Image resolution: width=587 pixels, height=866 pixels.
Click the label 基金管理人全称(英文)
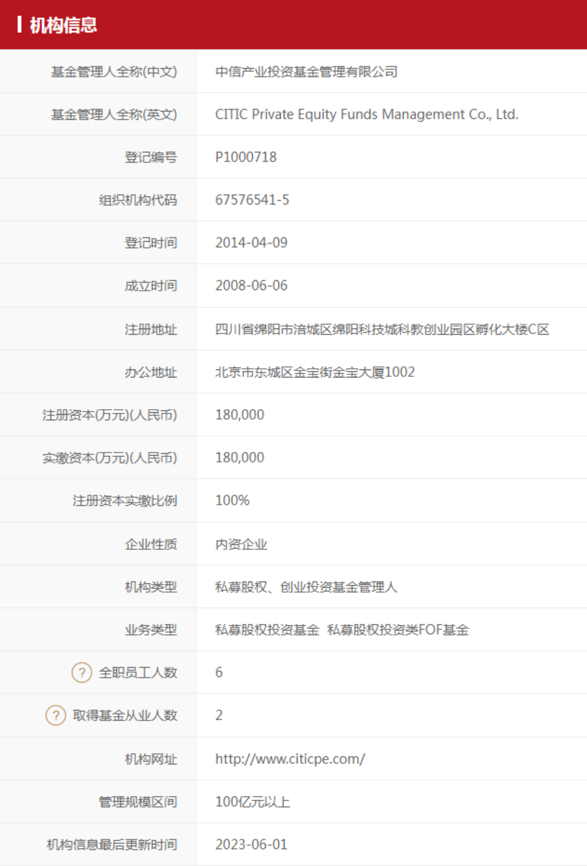pyautogui.click(x=114, y=115)
